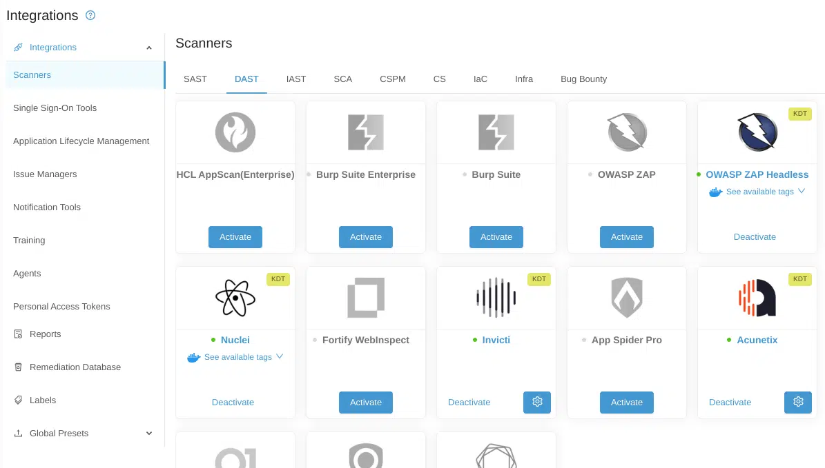Switch to the SAST tab
Image resolution: width=825 pixels, height=468 pixels.
point(195,79)
